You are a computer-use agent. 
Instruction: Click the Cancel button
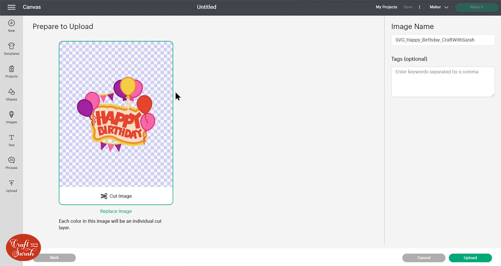(x=423, y=258)
